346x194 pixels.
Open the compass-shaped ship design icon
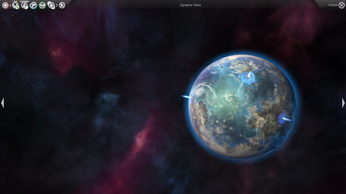pos(24,5)
